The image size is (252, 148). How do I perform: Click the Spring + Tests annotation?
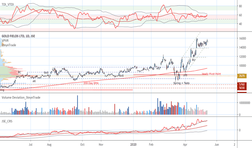(181, 83)
